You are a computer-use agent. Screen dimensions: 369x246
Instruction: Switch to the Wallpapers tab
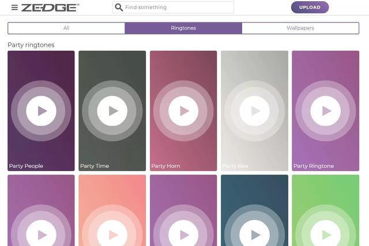300,28
